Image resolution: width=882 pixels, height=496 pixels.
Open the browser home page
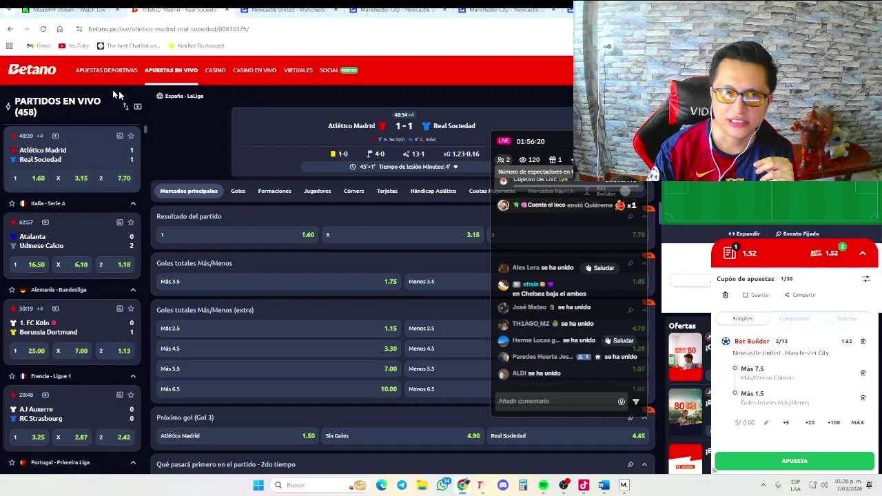60,29
